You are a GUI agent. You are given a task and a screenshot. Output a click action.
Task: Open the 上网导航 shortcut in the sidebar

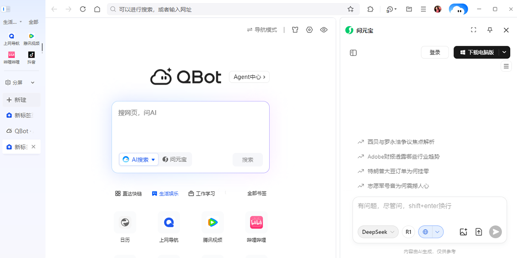pos(12,39)
